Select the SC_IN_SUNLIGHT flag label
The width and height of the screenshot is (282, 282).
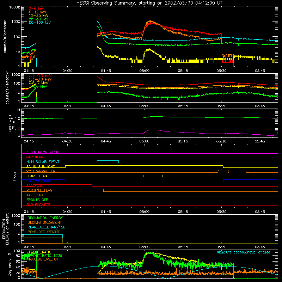coord(41,166)
